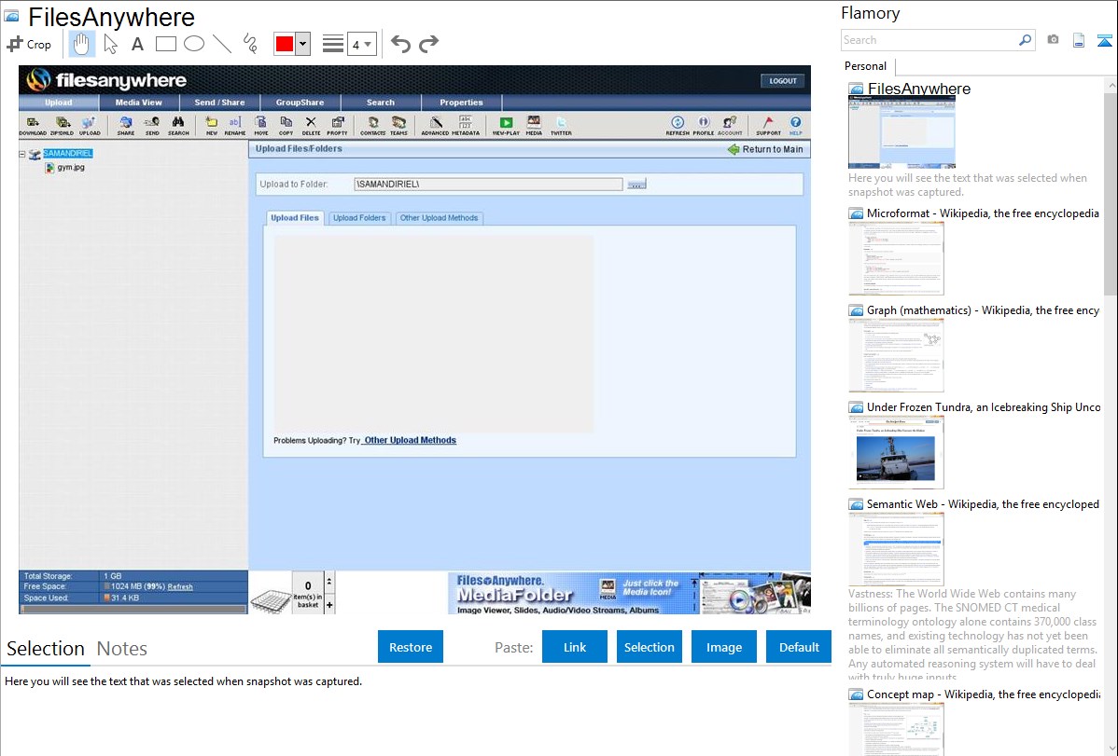
Task: Open the Microformat Wikipedia snapshot thumbnail
Action: pyautogui.click(x=896, y=258)
